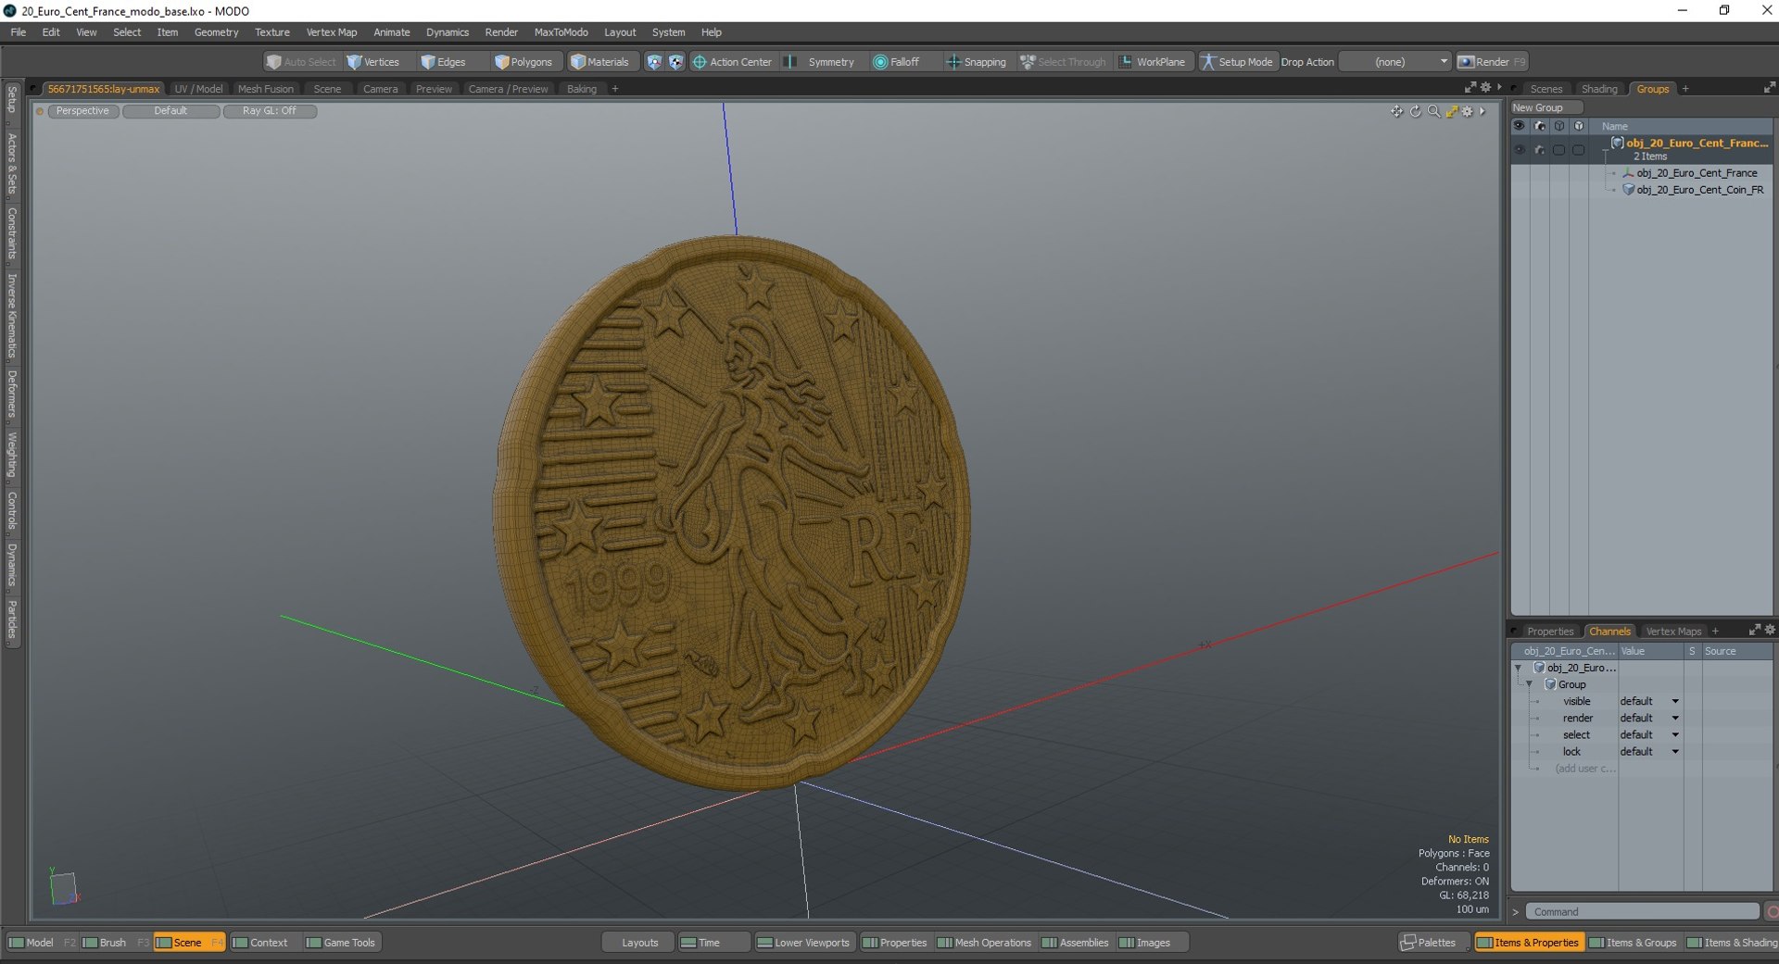This screenshot has width=1779, height=964.
Task: Click the (add user channel) row
Action: click(1584, 769)
